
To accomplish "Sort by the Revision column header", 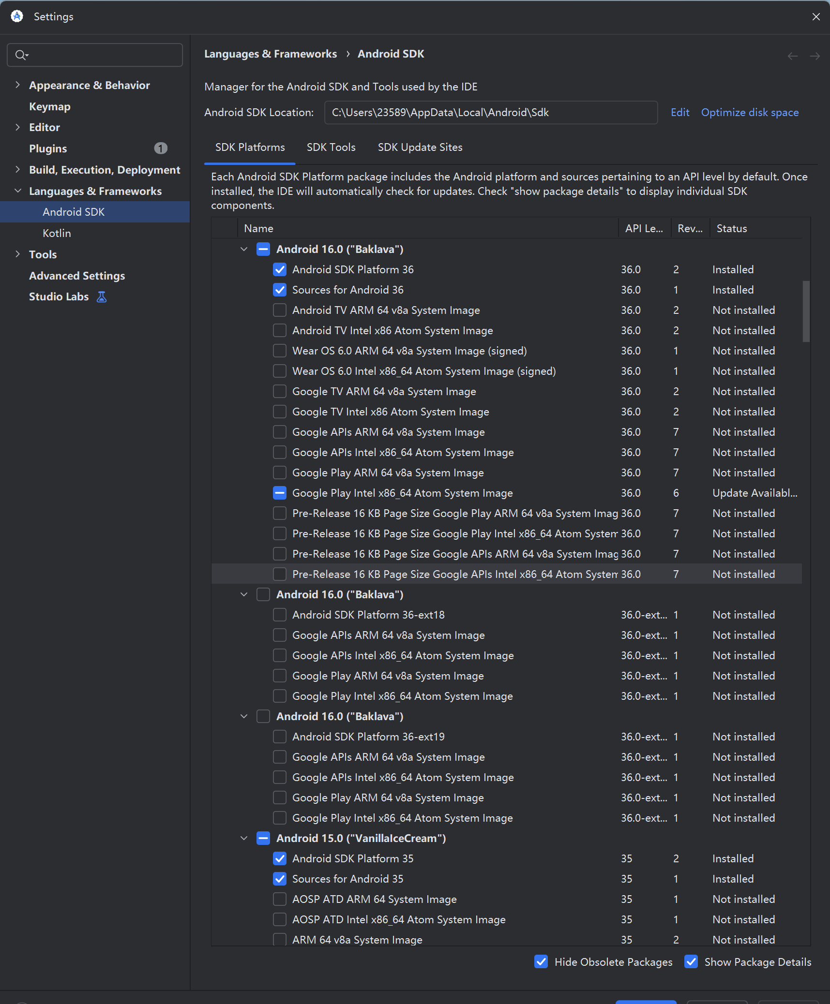I will point(690,228).
